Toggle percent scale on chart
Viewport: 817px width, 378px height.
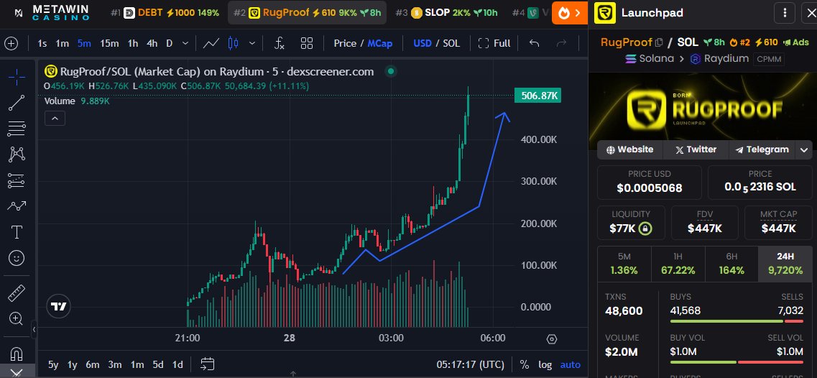(x=524, y=364)
